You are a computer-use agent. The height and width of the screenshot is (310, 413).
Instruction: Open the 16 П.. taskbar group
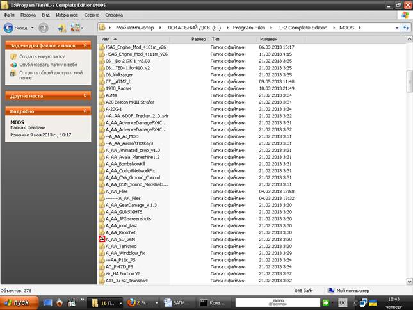(x=105, y=303)
